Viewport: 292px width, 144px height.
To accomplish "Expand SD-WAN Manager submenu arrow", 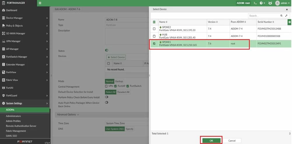I will point(47,34).
